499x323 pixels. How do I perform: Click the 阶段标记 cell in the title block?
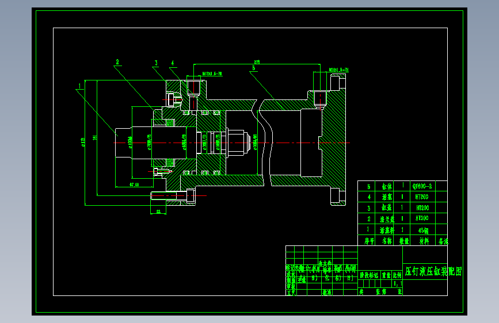click(x=369, y=275)
